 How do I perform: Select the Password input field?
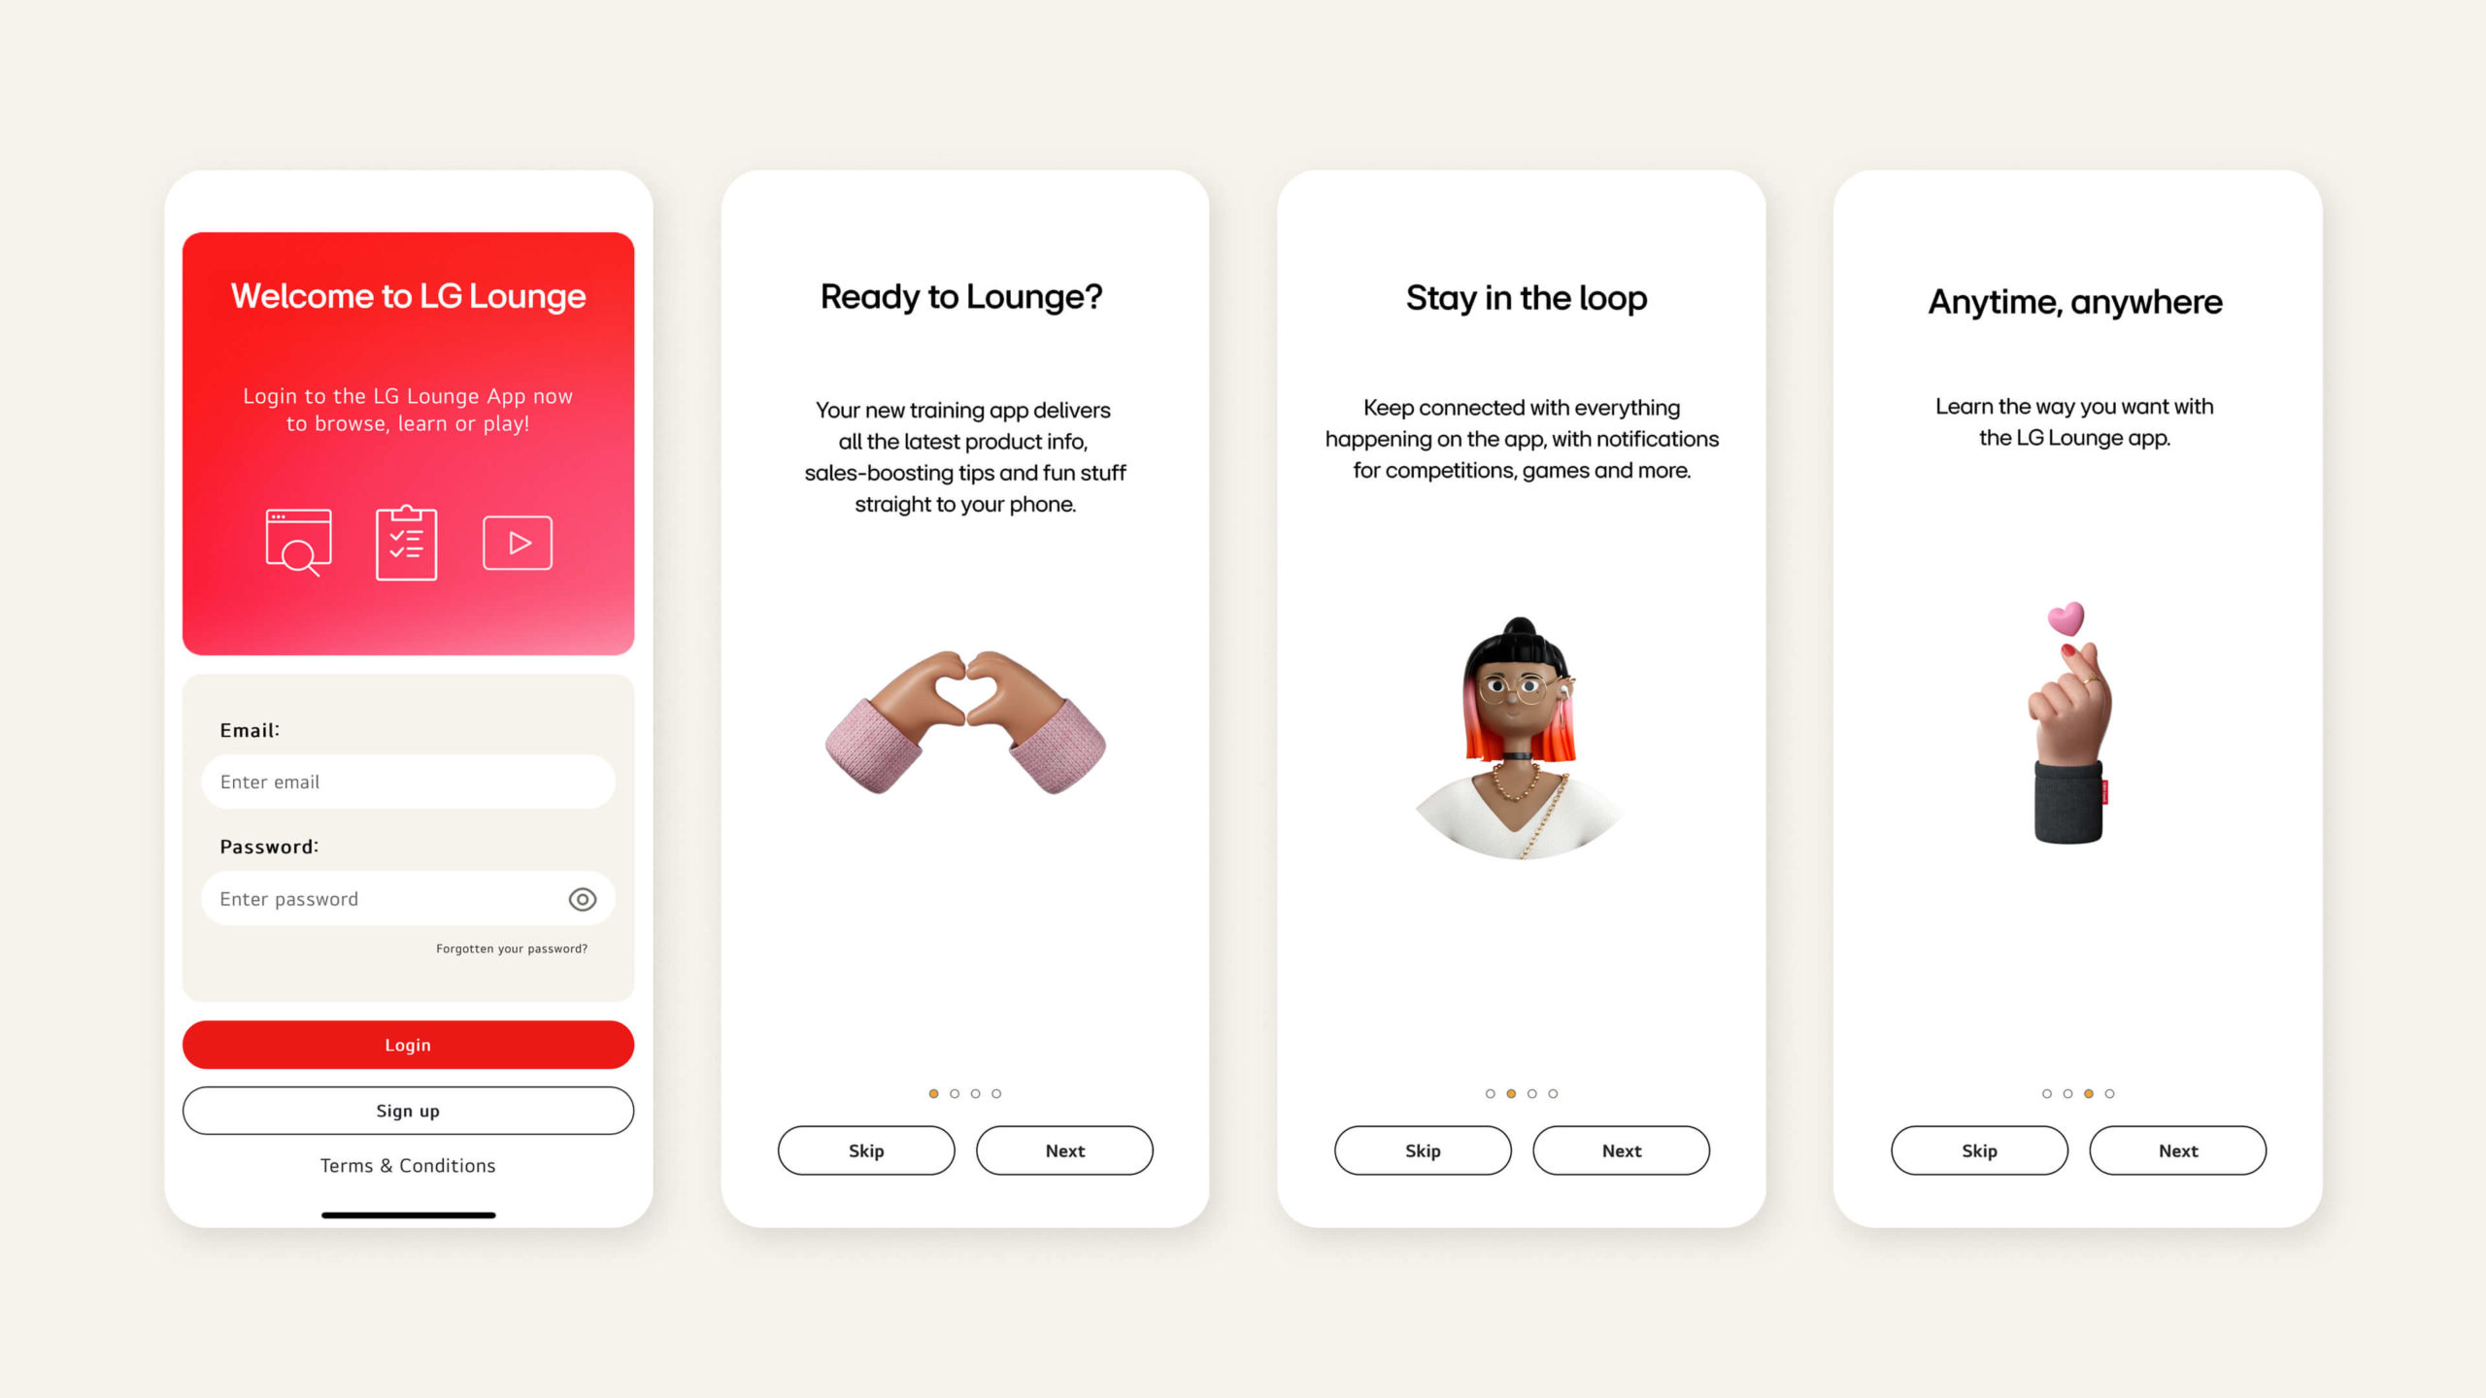[406, 898]
